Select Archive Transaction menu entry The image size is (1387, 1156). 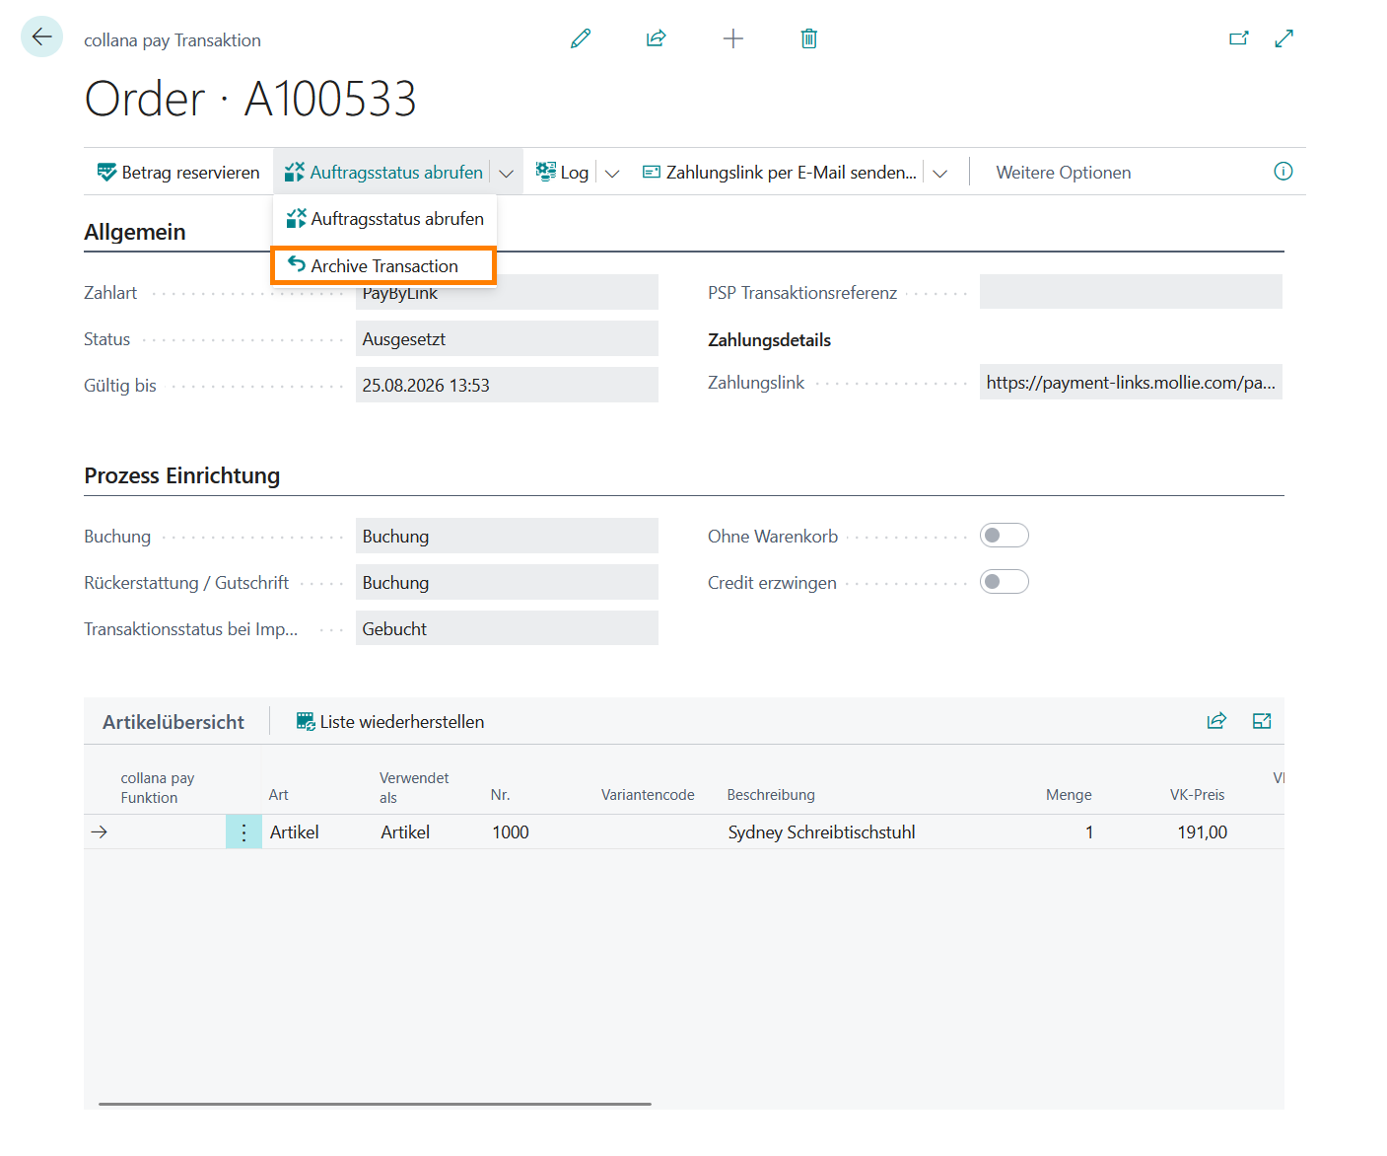[383, 266]
